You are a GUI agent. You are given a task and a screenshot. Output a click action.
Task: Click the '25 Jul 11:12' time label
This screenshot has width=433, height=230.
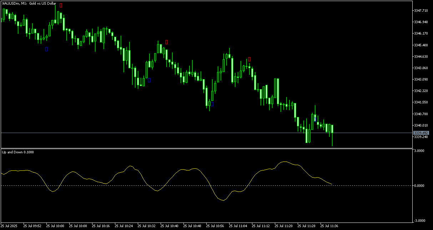[x=261, y=226]
